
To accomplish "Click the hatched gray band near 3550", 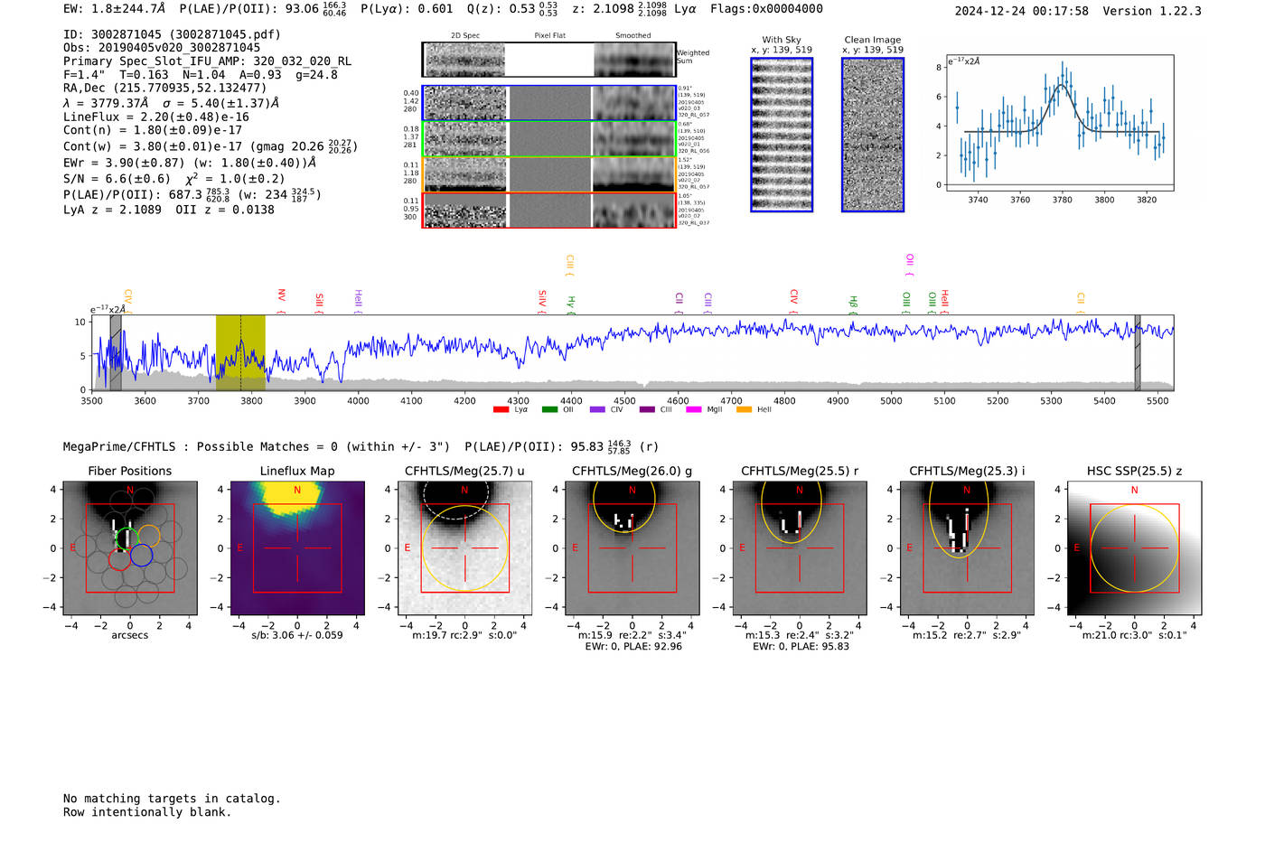I will [x=116, y=352].
